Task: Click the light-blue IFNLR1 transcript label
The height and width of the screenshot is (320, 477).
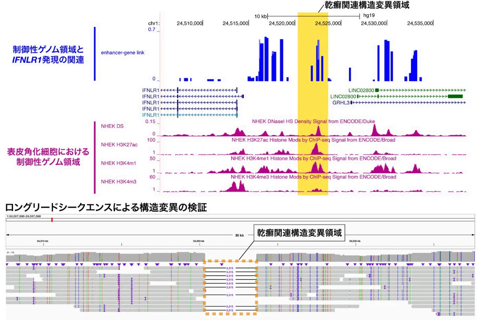Action: [x=151, y=115]
